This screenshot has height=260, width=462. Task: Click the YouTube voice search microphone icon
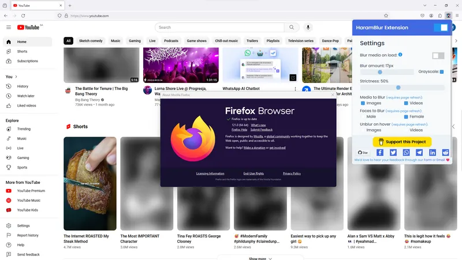pos(308,27)
